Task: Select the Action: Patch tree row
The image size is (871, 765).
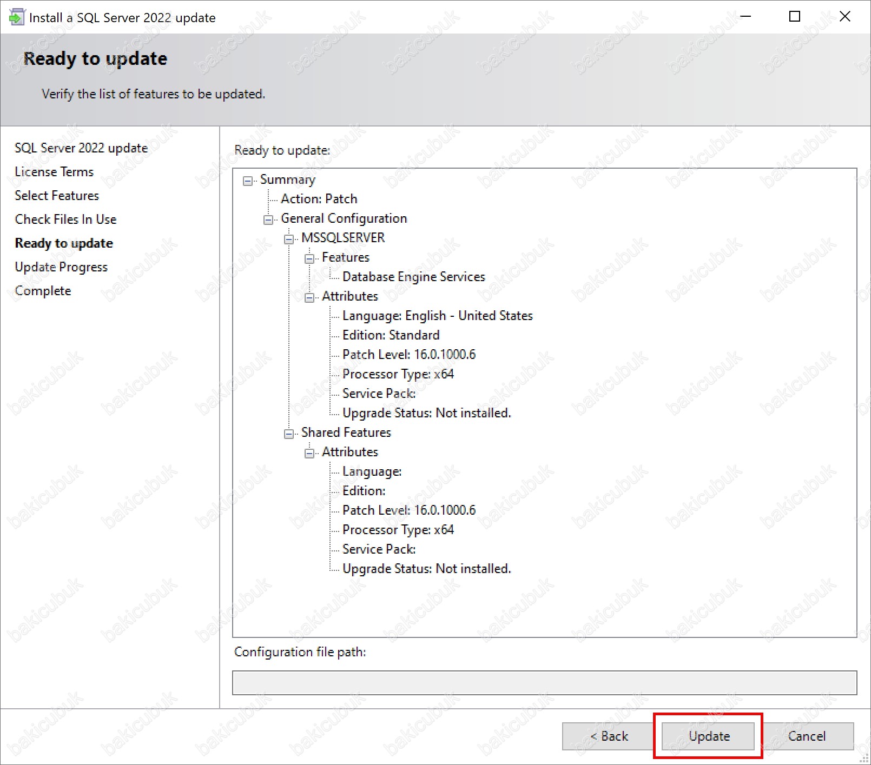Action: click(319, 199)
